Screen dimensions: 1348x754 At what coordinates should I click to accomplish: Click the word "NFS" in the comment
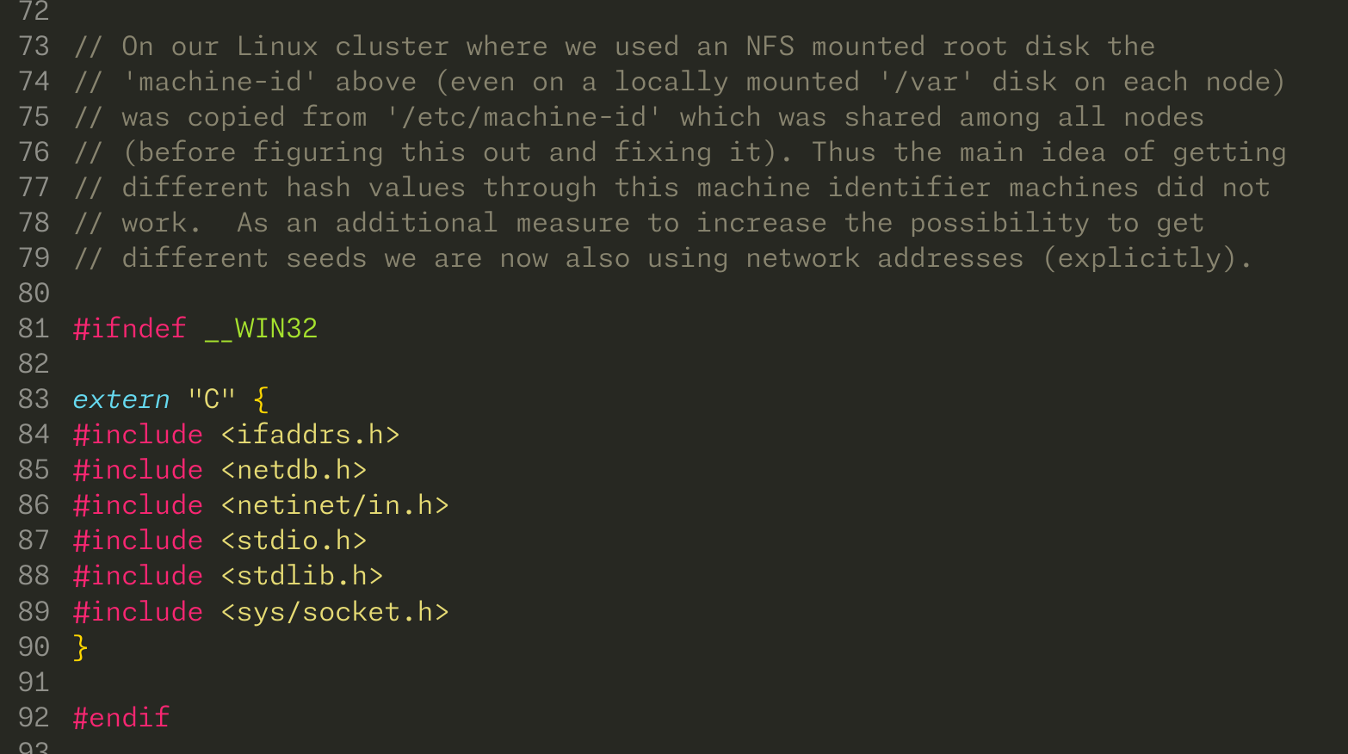(770, 46)
